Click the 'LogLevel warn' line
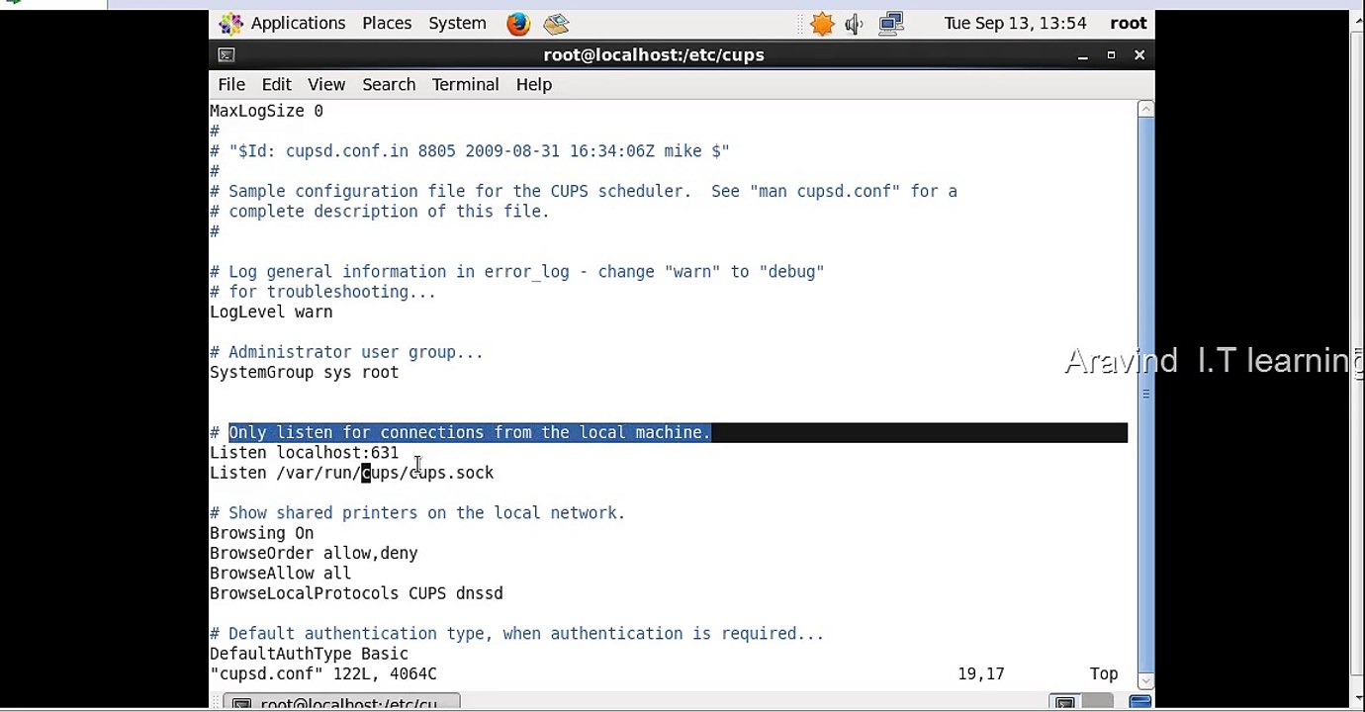Screen dimensions: 1365x712 tap(271, 312)
